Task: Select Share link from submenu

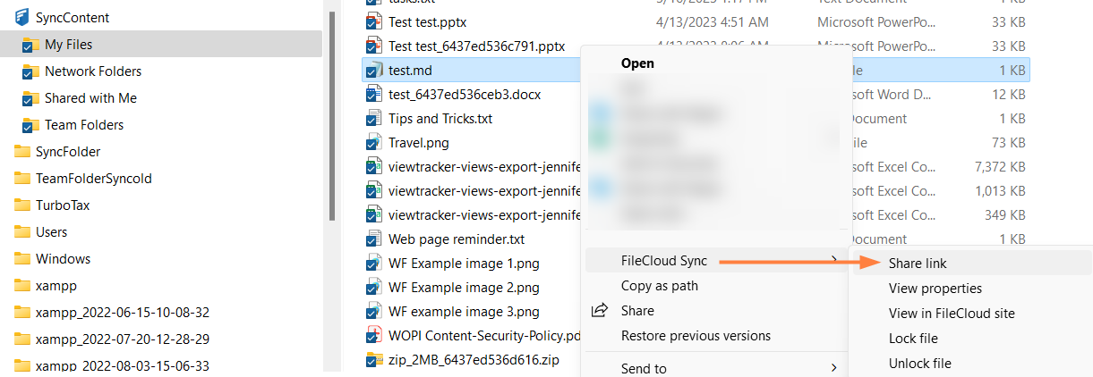Action: (x=918, y=264)
